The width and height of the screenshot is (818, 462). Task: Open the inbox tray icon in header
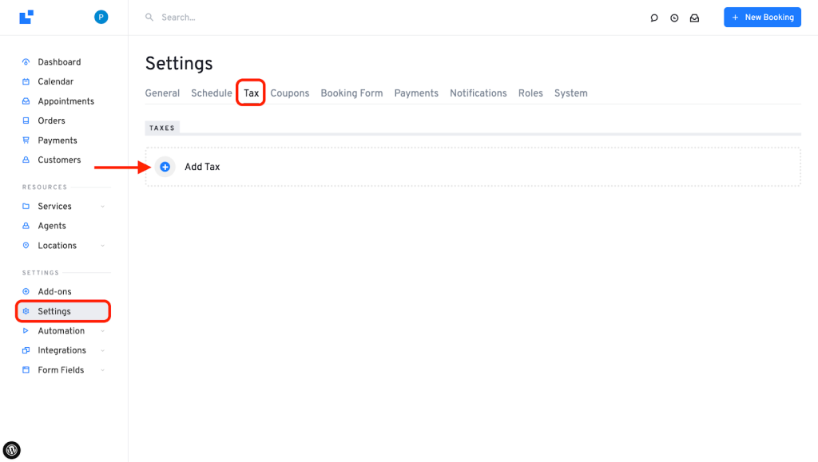click(694, 18)
